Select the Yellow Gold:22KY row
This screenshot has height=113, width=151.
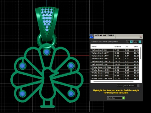click(x=115, y=64)
